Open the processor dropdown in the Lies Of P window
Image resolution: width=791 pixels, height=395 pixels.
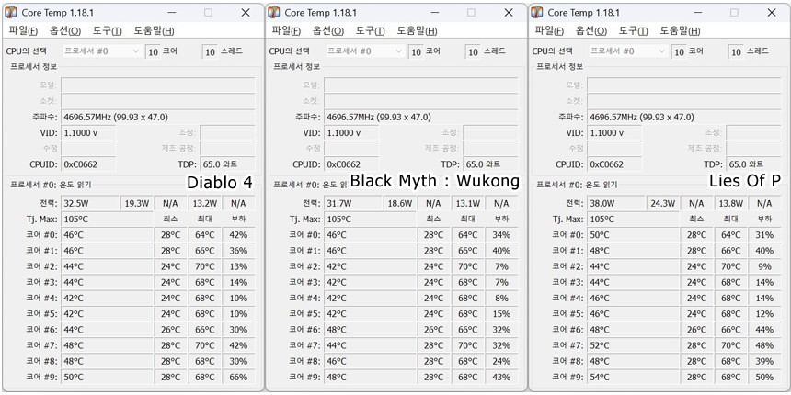pos(627,51)
